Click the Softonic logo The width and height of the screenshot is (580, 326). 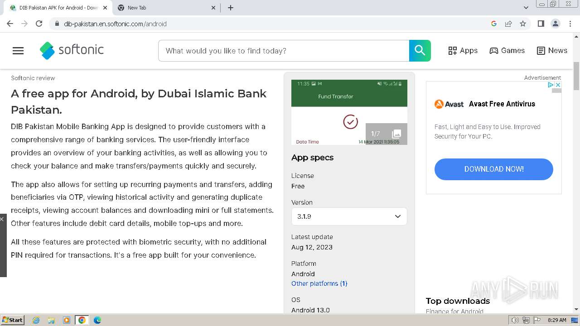pos(72,50)
